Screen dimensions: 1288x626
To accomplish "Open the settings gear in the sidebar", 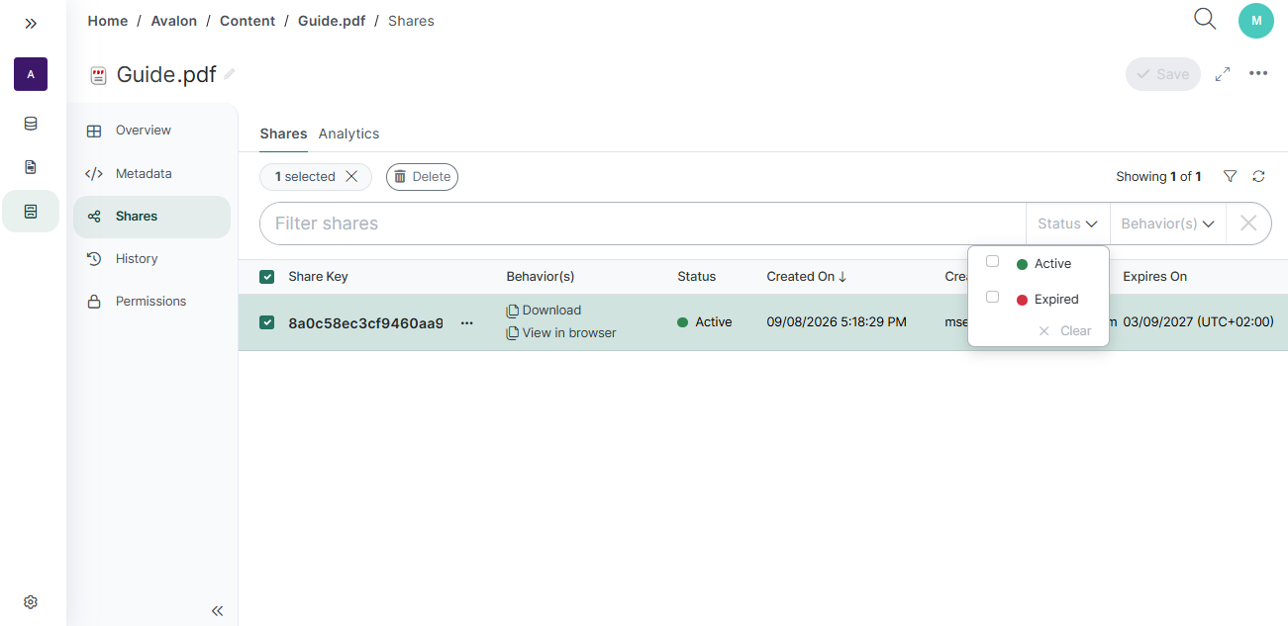I will [31, 602].
